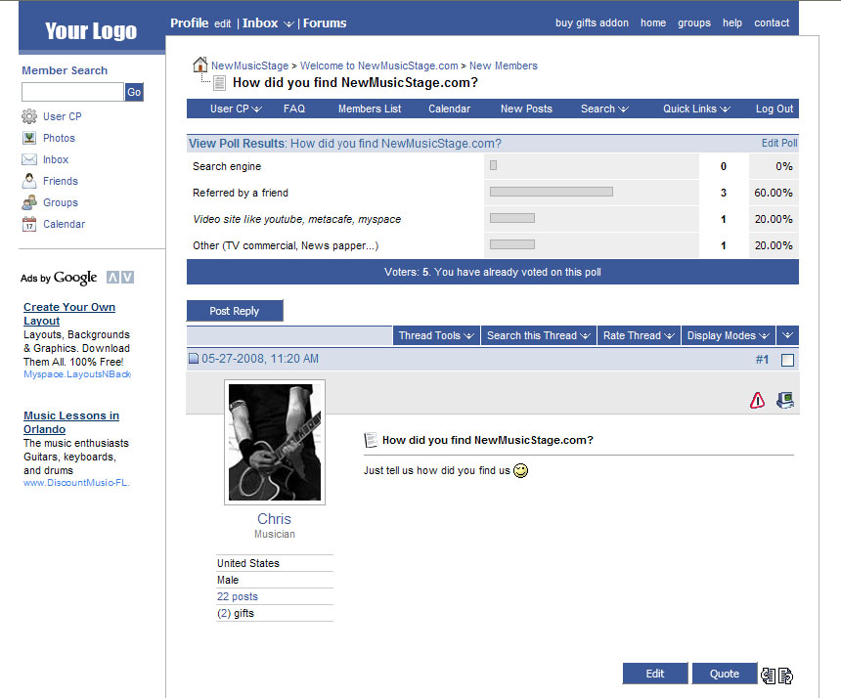This screenshot has height=698, width=841.
Task: Open New Posts in the navbar
Action: point(526,109)
